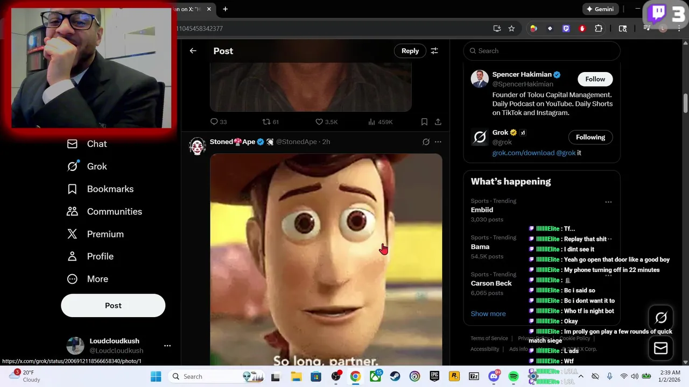Image resolution: width=689 pixels, height=387 pixels.
Task: Open Discord from the taskbar
Action: point(494,376)
